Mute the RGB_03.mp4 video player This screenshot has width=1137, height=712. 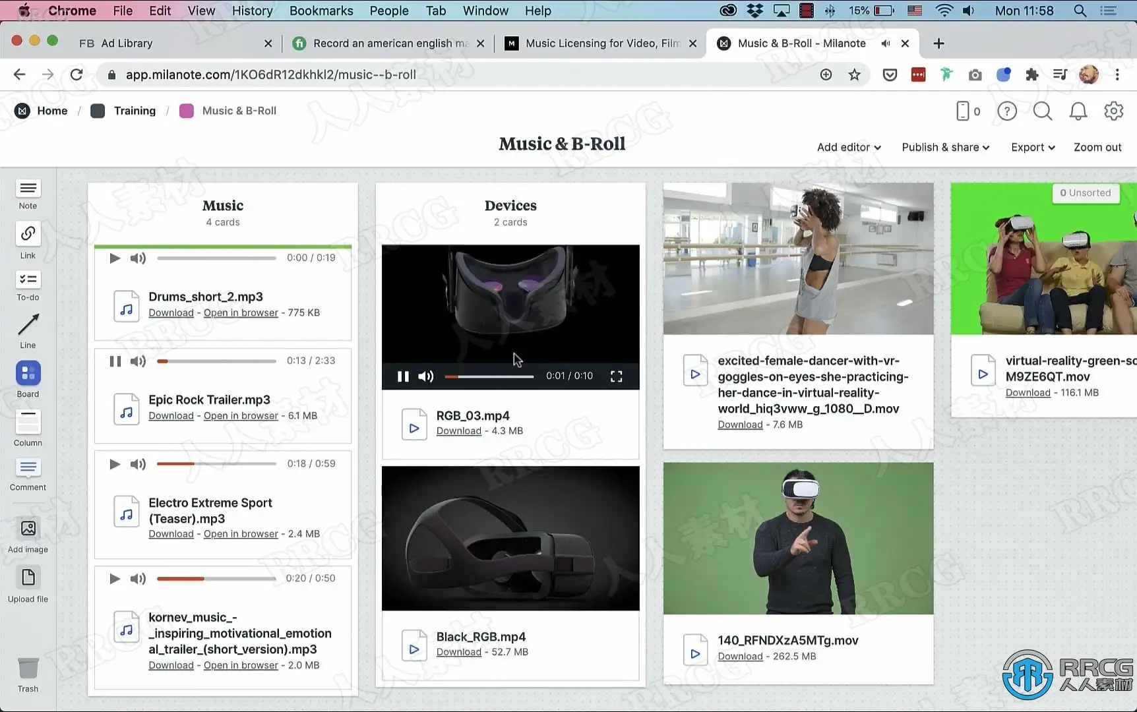click(x=426, y=376)
